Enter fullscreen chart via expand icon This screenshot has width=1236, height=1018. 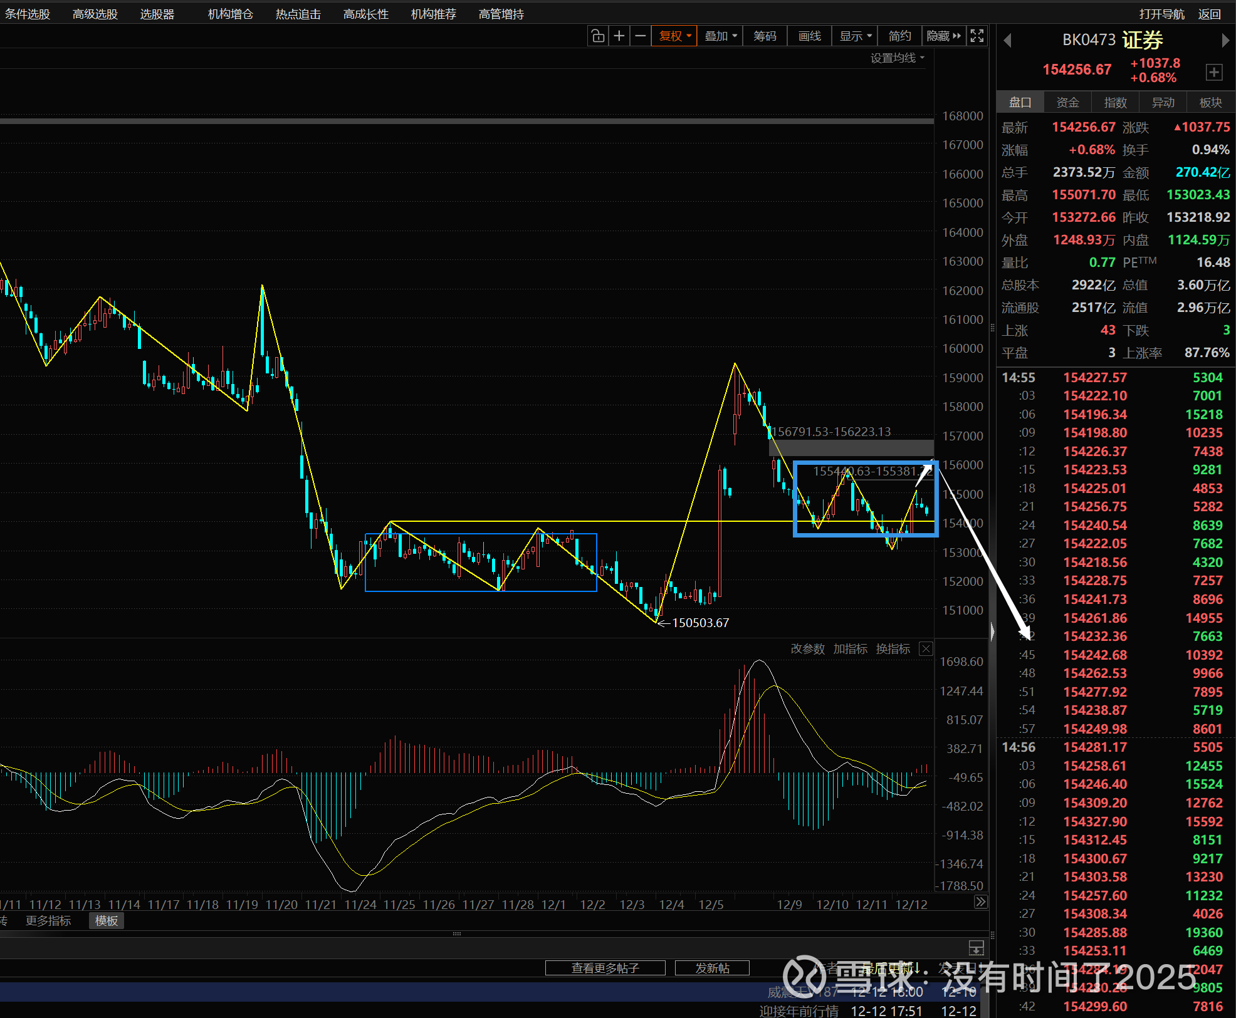[x=977, y=36]
